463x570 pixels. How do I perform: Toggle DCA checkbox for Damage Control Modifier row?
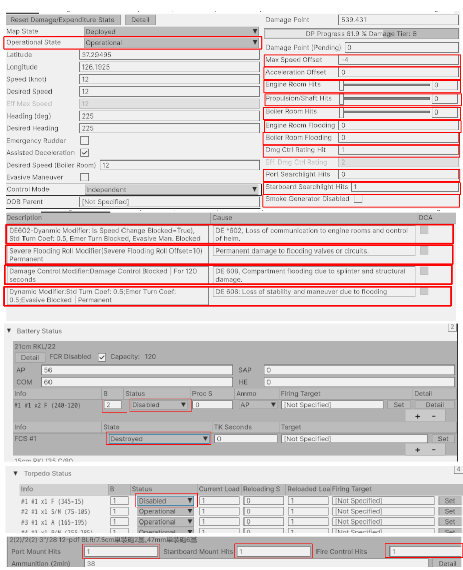pos(424,271)
